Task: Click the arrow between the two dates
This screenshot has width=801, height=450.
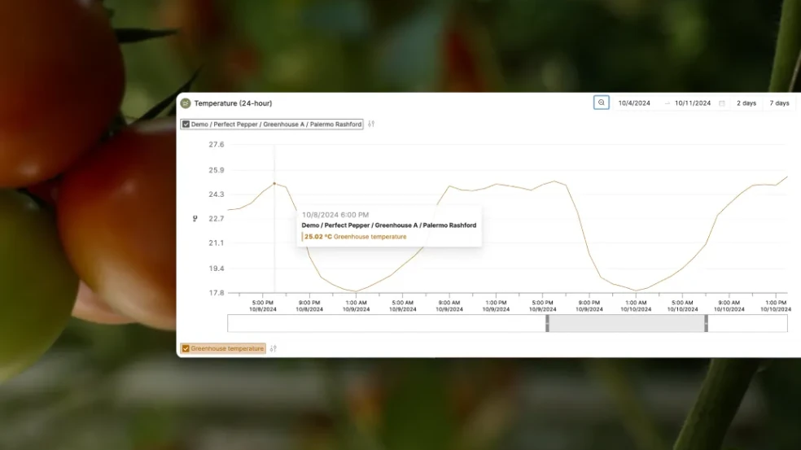Action: 667,103
